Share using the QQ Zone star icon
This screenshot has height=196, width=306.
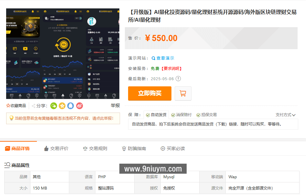(x=62, y=106)
